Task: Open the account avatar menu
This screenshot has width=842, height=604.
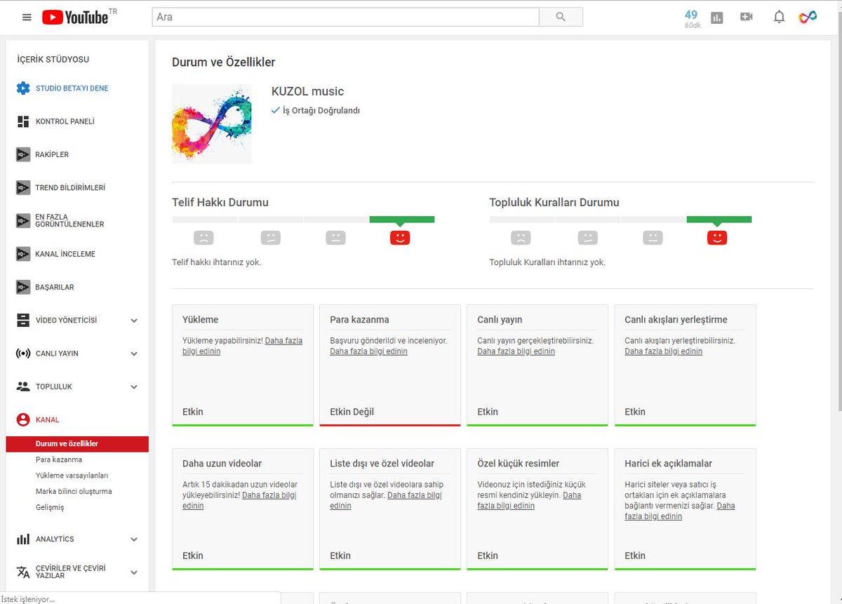Action: (x=808, y=17)
